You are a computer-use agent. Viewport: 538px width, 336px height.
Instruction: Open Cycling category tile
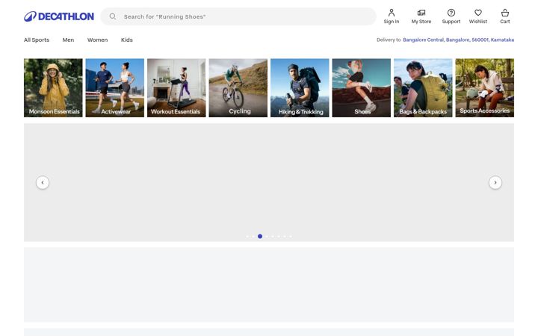[238, 88]
